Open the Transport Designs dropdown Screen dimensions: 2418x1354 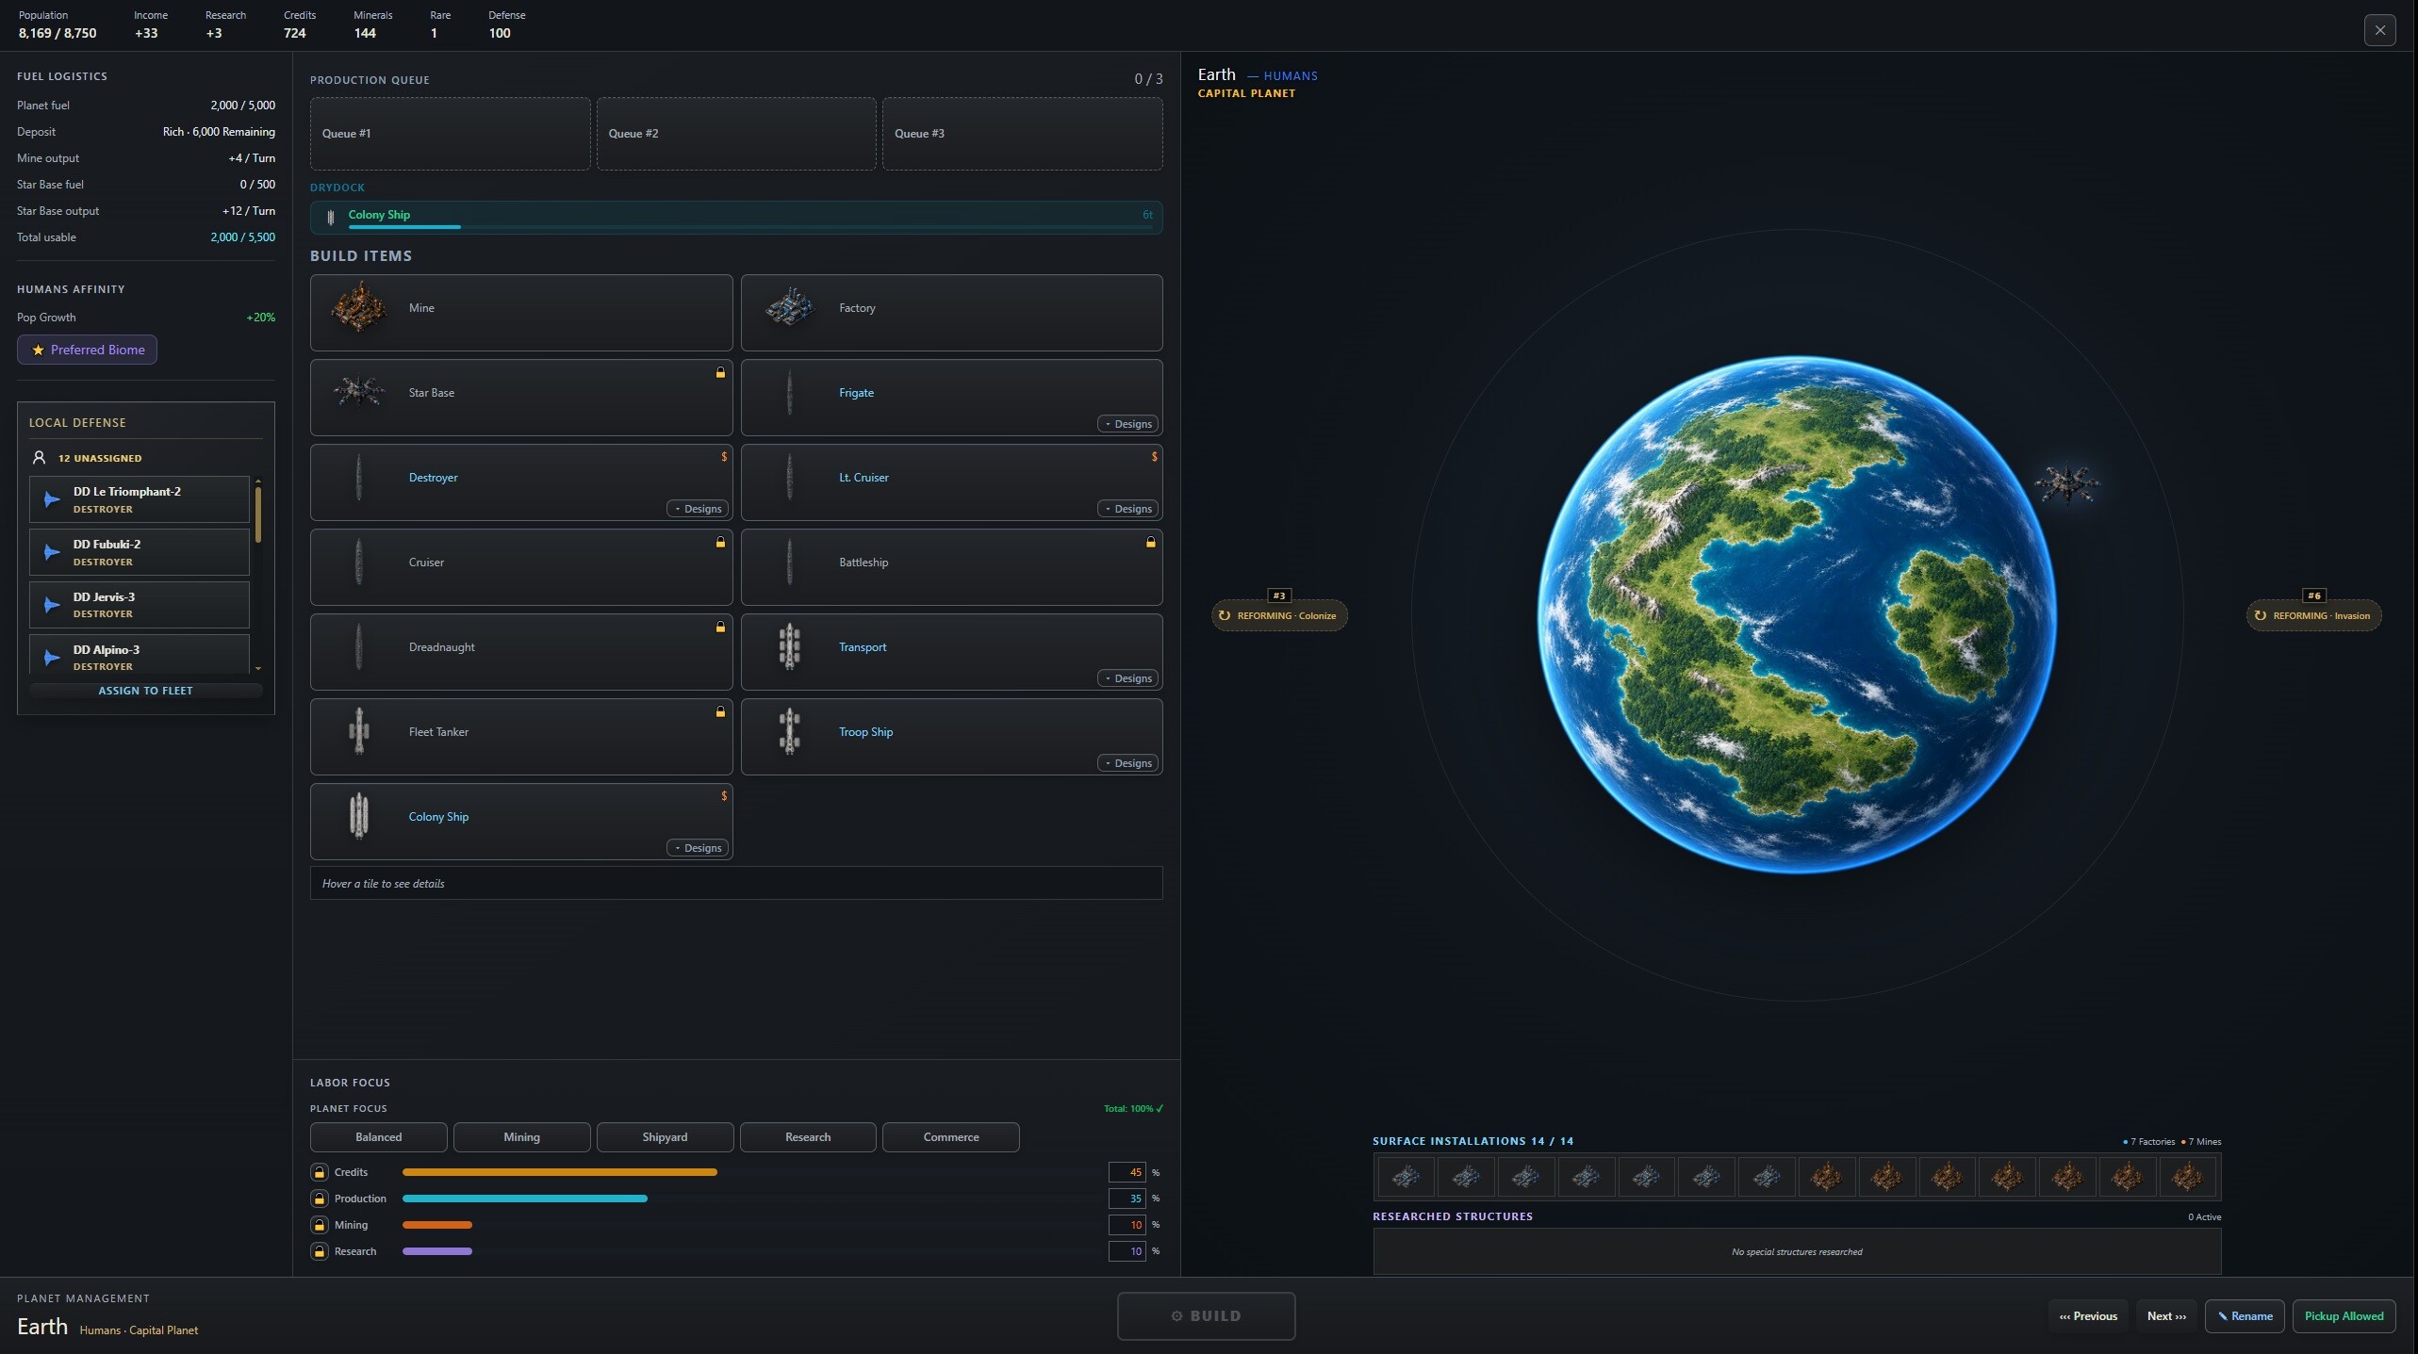pyautogui.click(x=1128, y=678)
